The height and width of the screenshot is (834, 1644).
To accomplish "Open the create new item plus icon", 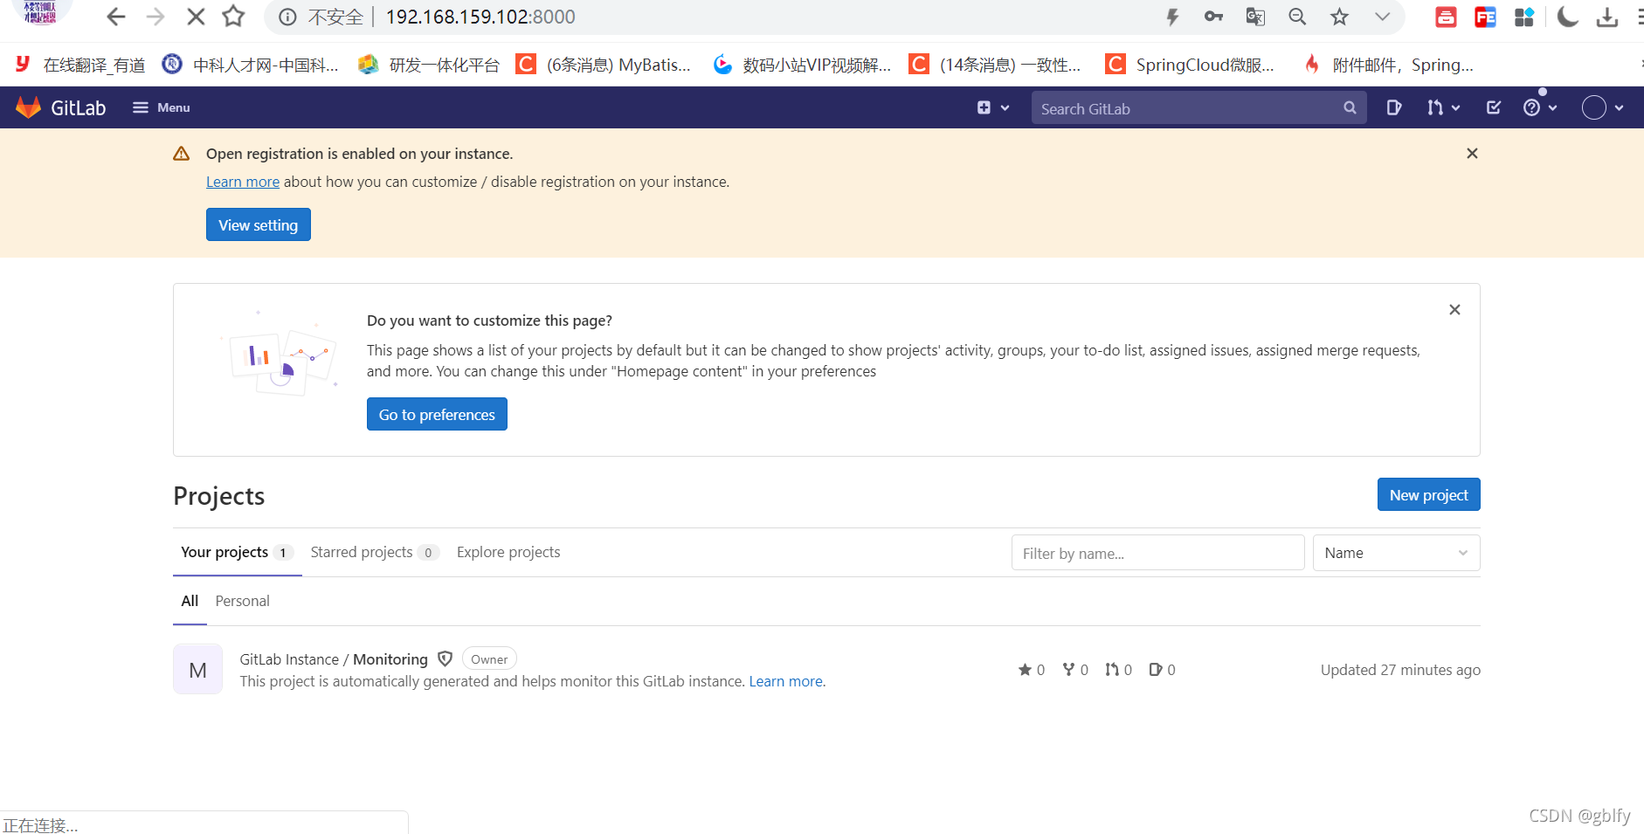I will point(984,107).
